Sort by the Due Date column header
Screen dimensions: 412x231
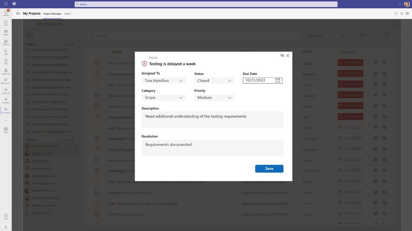[x=348, y=52]
